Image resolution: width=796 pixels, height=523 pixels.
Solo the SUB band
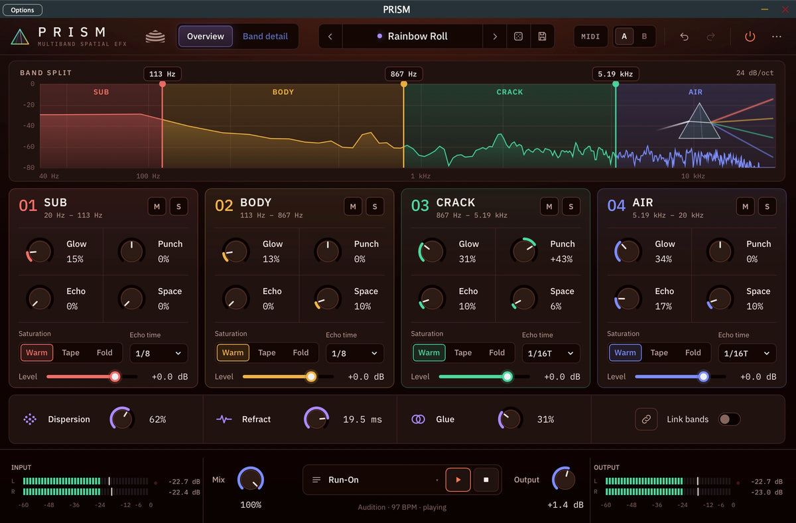[x=178, y=206]
